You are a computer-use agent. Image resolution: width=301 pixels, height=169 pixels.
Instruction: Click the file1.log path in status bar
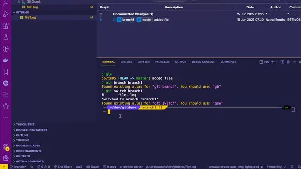pyautogui.click(x=171, y=167)
